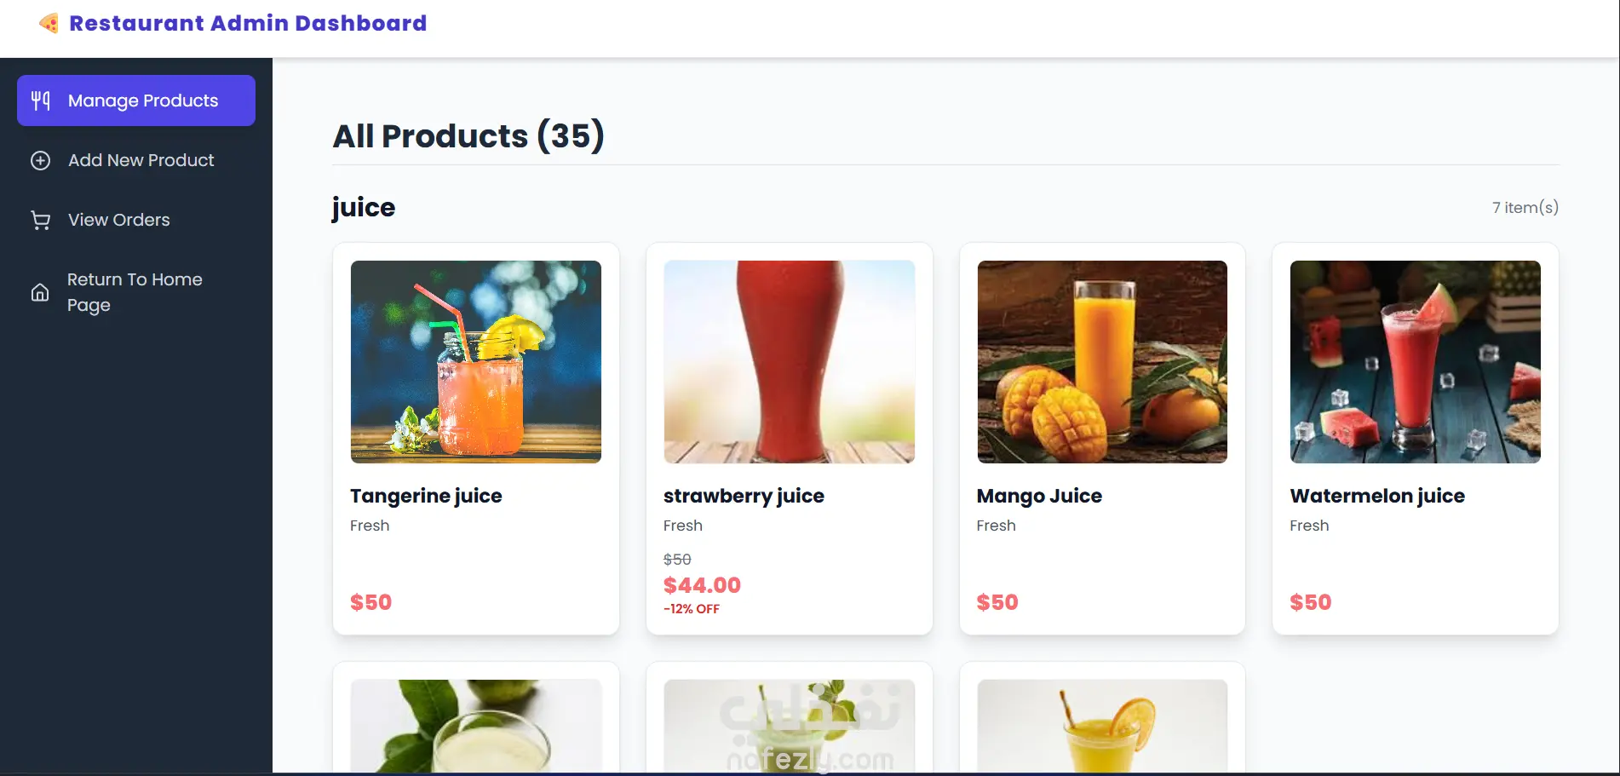Screen dimensions: 1620x776
Task: Select Return To Home Page link
Action: [135, 292]
